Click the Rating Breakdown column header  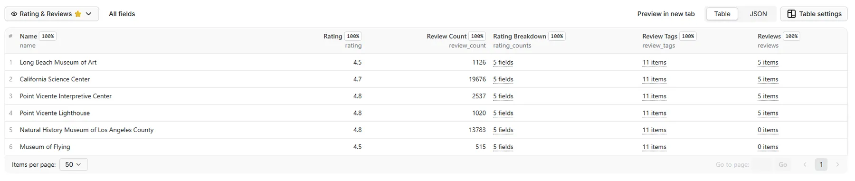pos(520,36)
